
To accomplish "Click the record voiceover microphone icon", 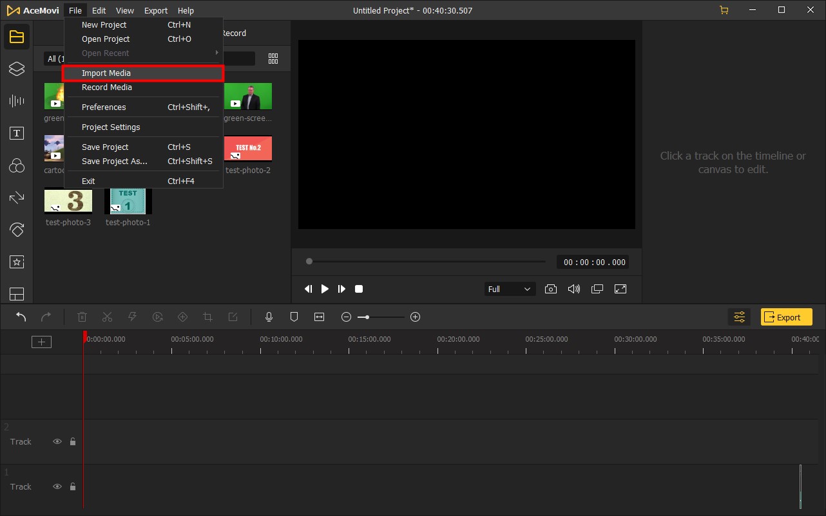I will point(269,317).
